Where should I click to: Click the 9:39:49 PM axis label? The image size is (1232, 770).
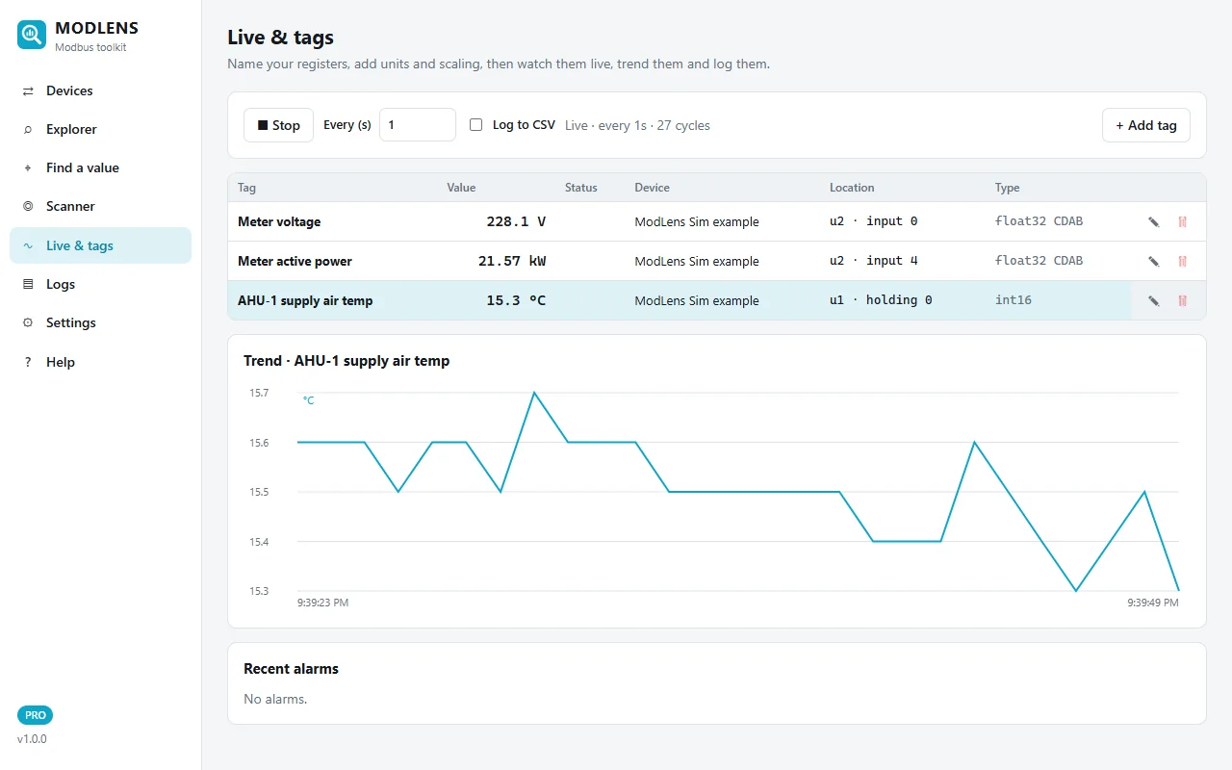coord(1153,603)
